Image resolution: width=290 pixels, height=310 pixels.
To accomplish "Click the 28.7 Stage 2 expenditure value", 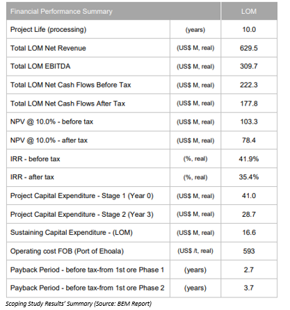I will (x=249, y=214).
